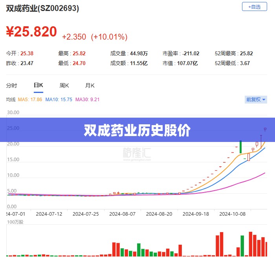Click 市盈率 value -211.02
The width and height of the screenshot is (275, 260).
click(191, 53)
